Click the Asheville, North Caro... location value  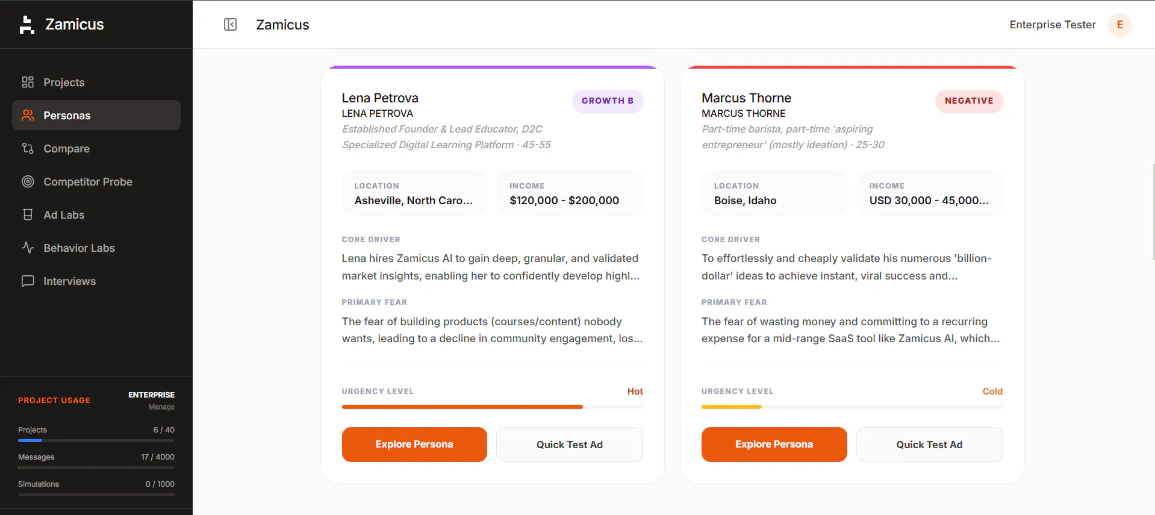point(414,201)
